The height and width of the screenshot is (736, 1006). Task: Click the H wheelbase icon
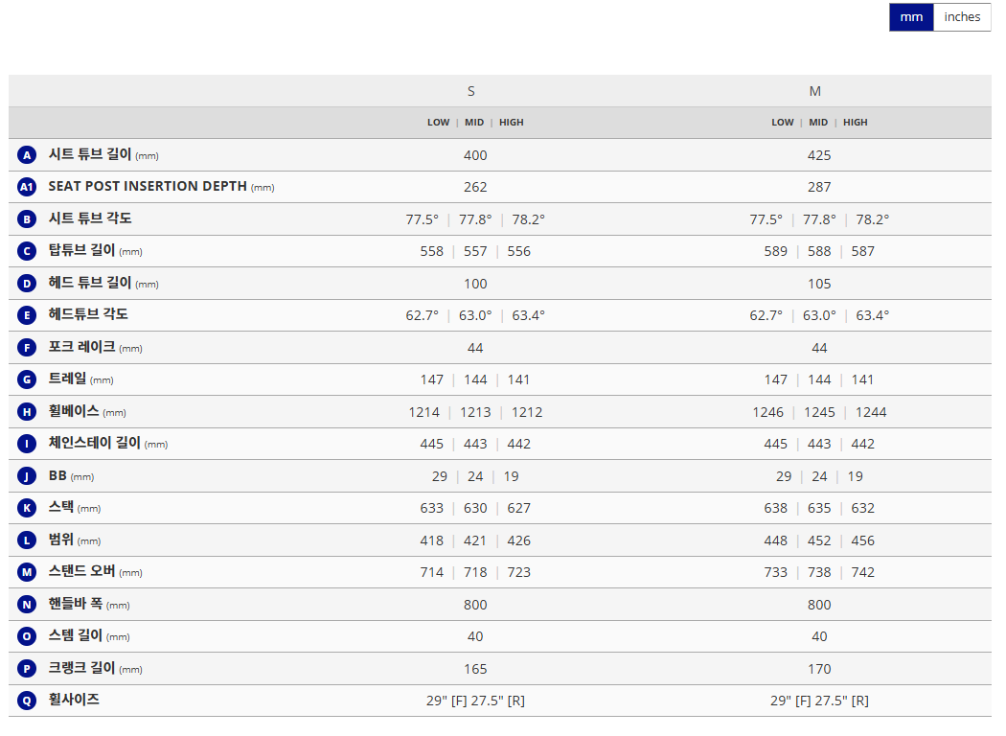click(27, 412)
